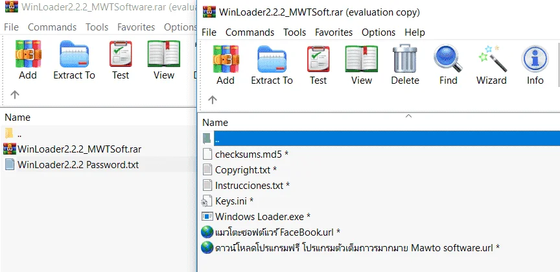Click Extract To in MWTSoftware.rar back window
The height and width of the screenshot is (272, 560).
pos(75,54)
